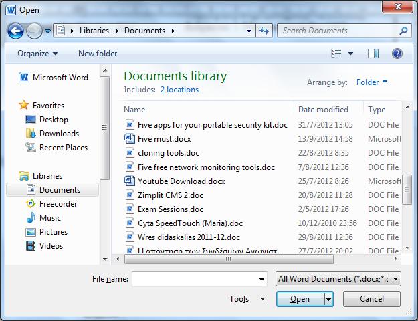Image resolution: width=418 pixels, height=321 pixels.
Task: Click the refresh button beside address bar
Action: coord(264,31)
